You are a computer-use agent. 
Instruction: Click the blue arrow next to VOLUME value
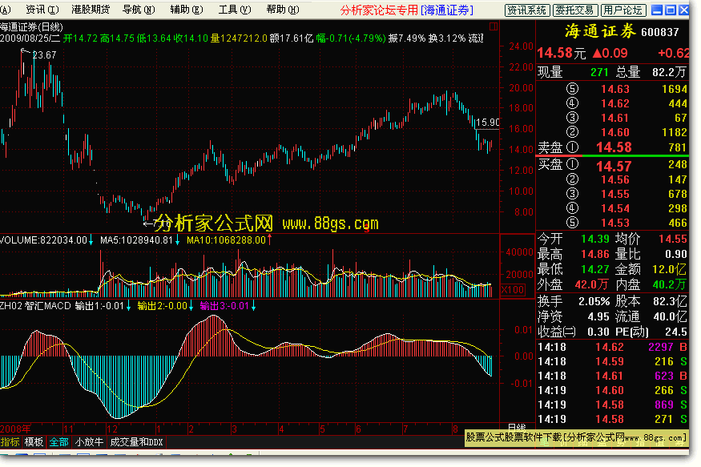(x=91, y=240)
